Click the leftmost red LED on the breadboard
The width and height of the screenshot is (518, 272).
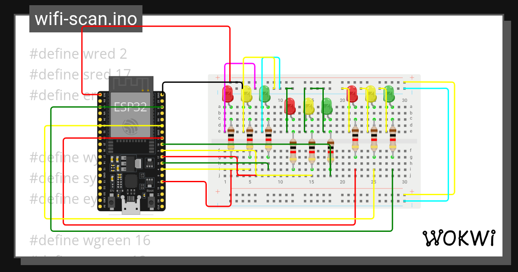[227, 93]
